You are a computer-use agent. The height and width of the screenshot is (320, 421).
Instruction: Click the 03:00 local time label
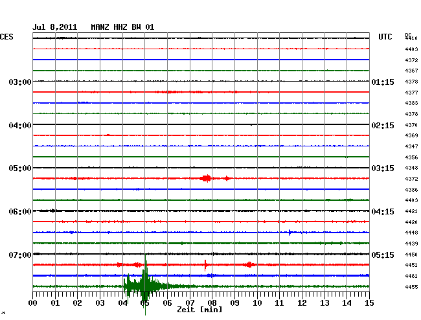pos(20,82)
